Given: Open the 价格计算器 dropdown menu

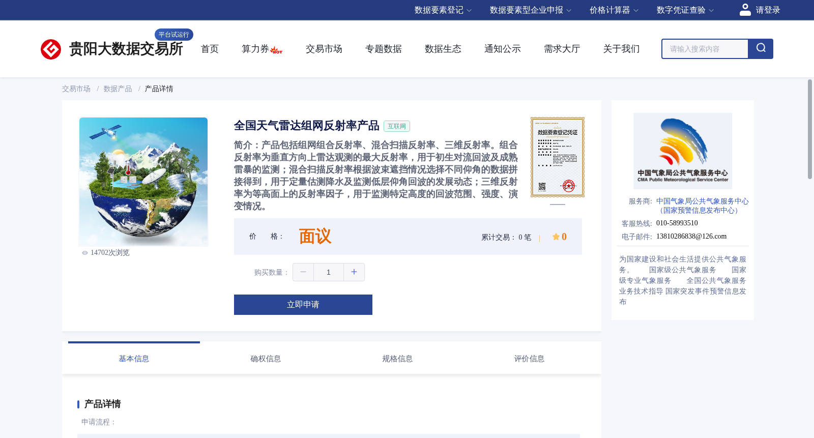Looking at the screenshot, I should pyautogui.click(x=614, y=10).
